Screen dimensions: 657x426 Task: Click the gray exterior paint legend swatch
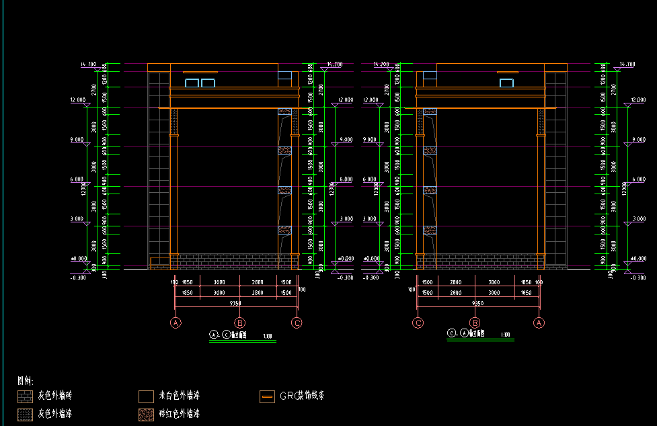pos(26,415)
